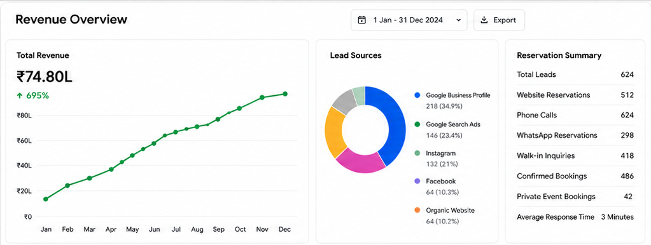The height and width of the screenshot is (245, 651).
Task: Click the 146 (23.4%) legend value
Action: [x=444, y=135]
